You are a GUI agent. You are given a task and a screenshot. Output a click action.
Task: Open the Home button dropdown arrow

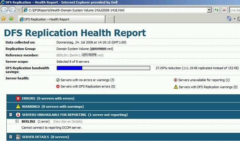(234, 19)
